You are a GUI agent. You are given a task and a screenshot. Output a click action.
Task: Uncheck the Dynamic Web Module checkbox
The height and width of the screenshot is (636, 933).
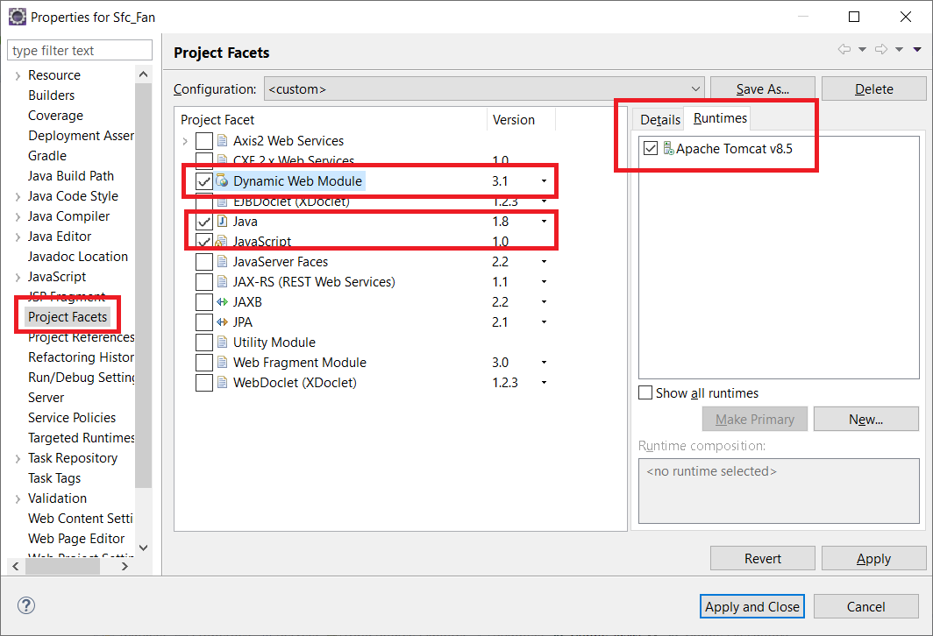tap(204, 181)
